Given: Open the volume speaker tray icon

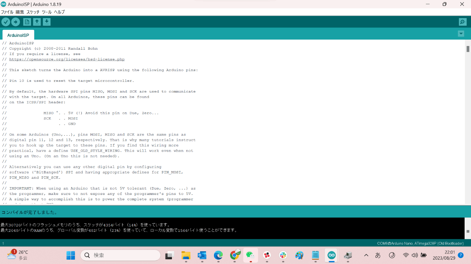Looking at the screenshot, I should (x=414, y=255).
